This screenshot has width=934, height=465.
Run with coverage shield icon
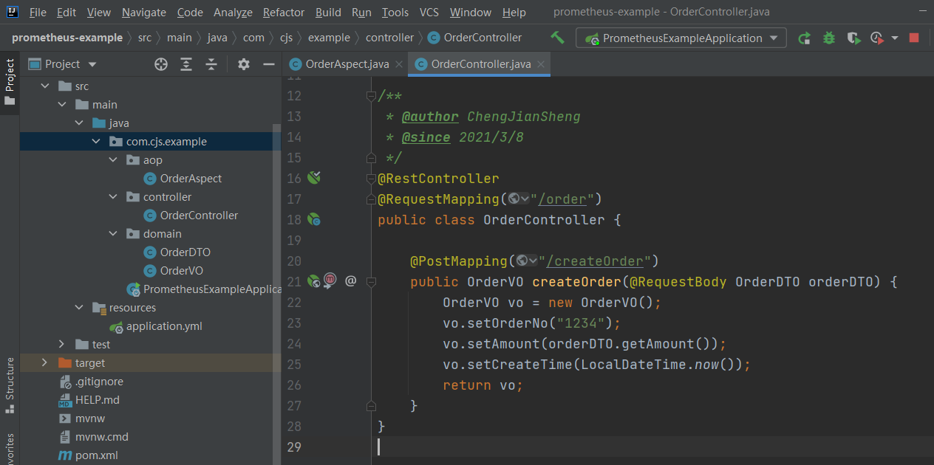(x=853, y=38)
